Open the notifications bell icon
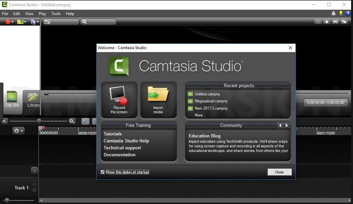This screenshot has width=353, height=204. tap(333, 13)
